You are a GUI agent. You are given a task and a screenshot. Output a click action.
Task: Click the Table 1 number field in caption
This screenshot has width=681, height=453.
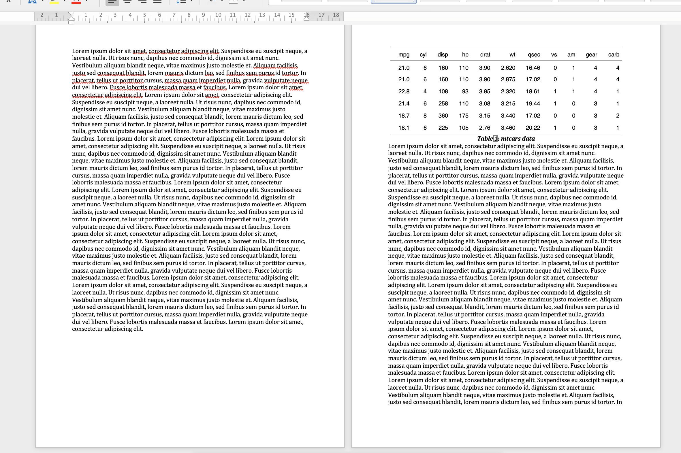(495, 139)
